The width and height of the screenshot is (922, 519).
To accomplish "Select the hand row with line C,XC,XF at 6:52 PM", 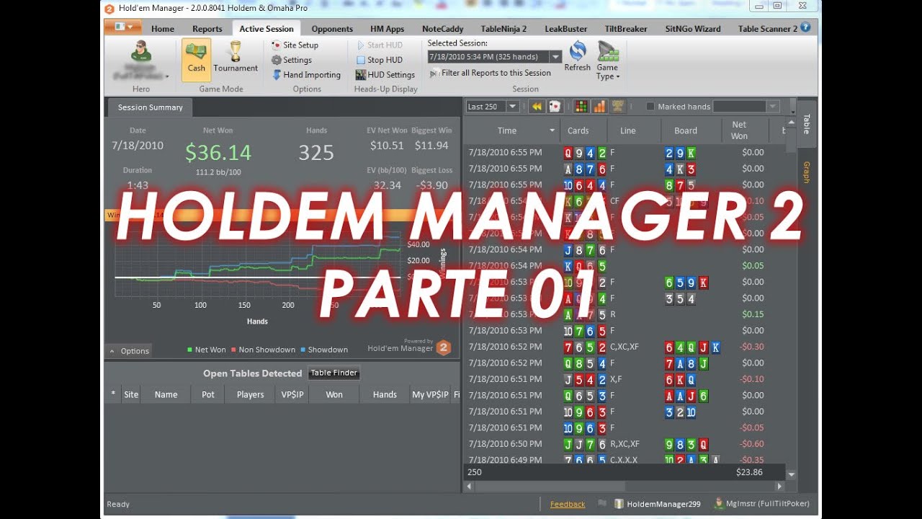I will (625, 347).
